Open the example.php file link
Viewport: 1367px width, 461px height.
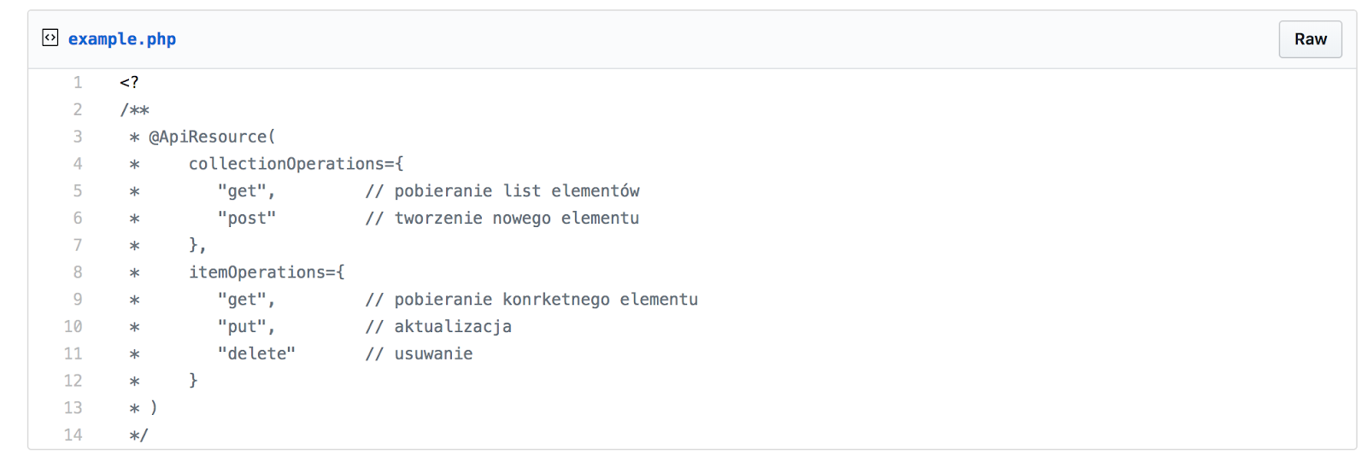pos(122,39)
